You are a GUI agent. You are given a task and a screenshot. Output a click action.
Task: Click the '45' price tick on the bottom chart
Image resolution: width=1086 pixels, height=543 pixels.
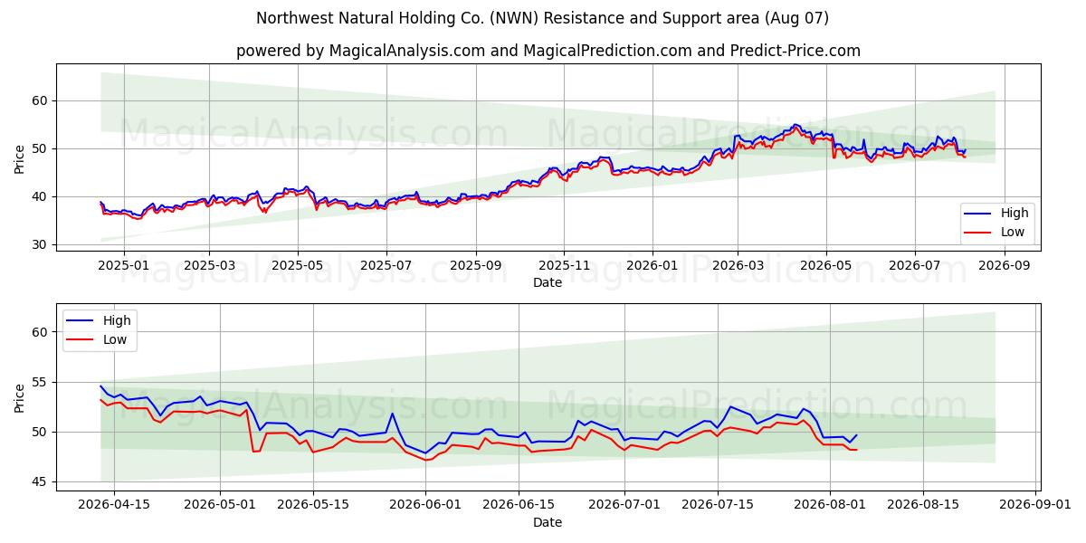point(42,481)
